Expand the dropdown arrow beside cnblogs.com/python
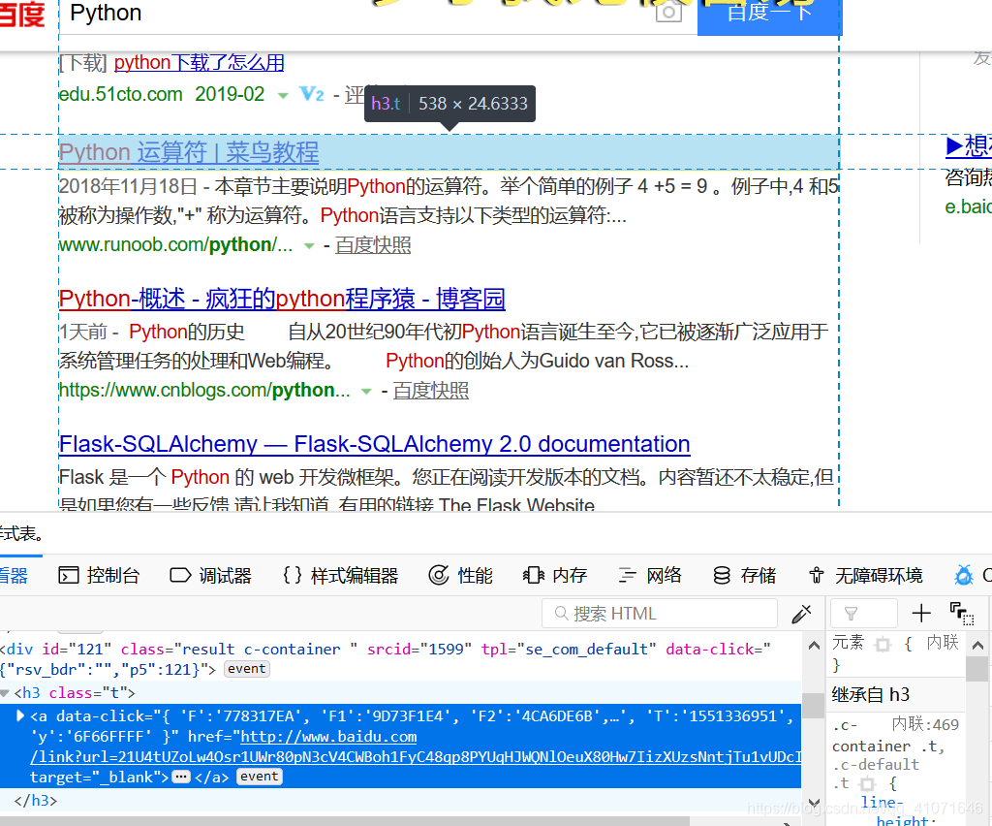The width and height of the screenshot is (992, 826). 365,391
